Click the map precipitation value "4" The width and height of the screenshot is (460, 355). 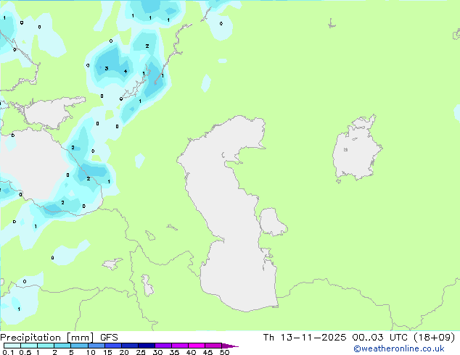(x=126, y=71)
